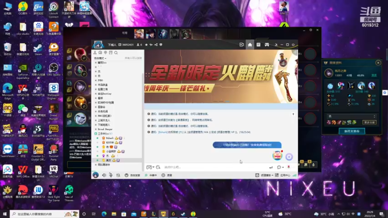Viewport: 388px width, 218px height.
Task: Open Ubisoft Connect desktop shortcut
Action: point(53,10)
